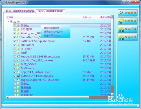141x109 pixels.
Task: Uncheck the H: drive root checkbox
Action: click(x=11, y=22)
